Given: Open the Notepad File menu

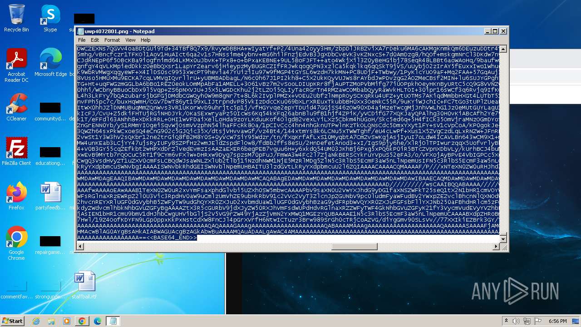Looking at the screenshot, I should click(82, 40).
